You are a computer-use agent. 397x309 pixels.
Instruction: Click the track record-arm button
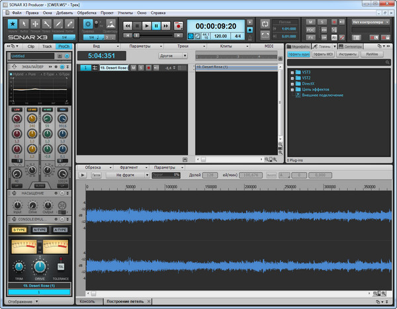(x=148, y=68)
